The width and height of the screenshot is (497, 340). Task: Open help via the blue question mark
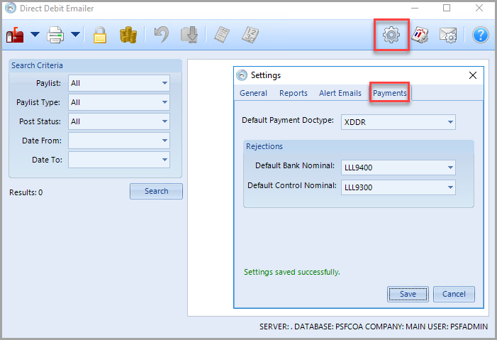click(481, 35)
